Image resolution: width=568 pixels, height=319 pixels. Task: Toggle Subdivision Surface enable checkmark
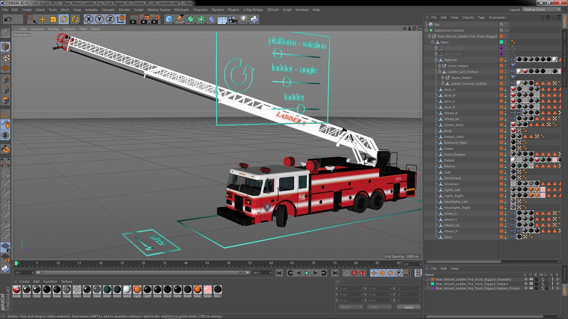point(508,30)
